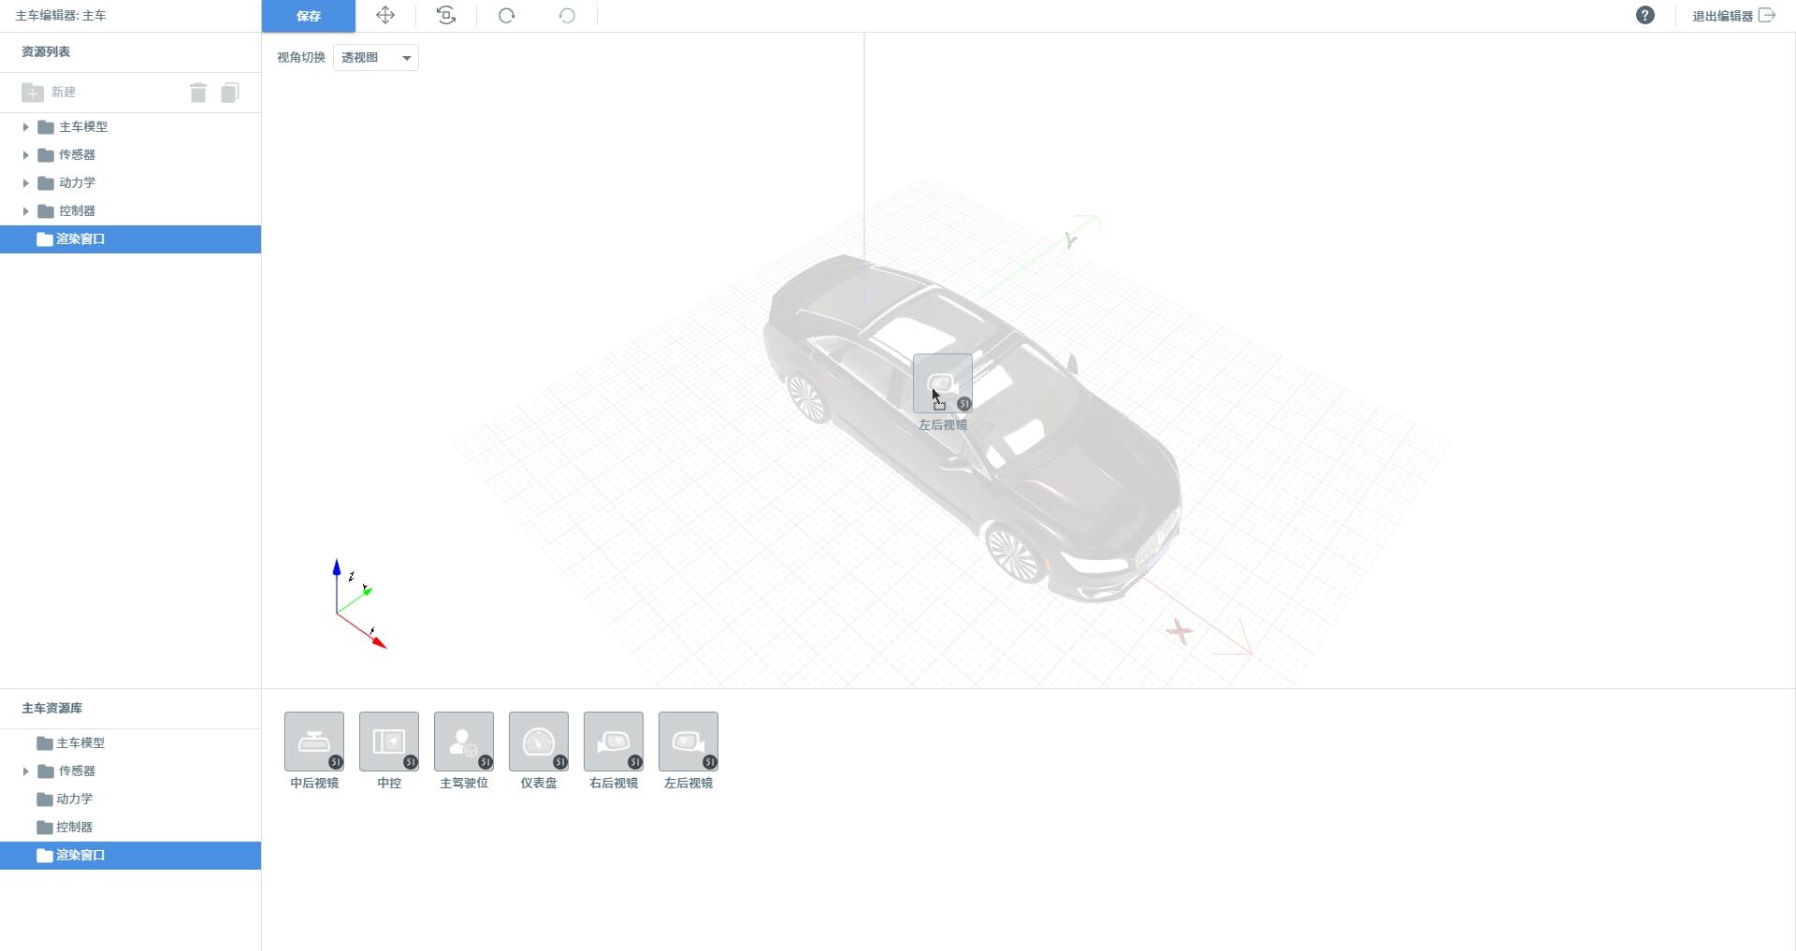Screen dimensions: 1796x951
Task: Click the reset view camera icon
Action: (446, 15)
